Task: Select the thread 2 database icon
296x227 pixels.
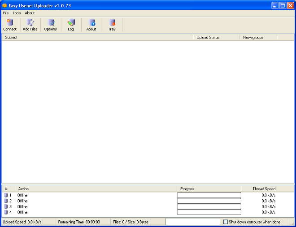Action: [x=6, y=201]
